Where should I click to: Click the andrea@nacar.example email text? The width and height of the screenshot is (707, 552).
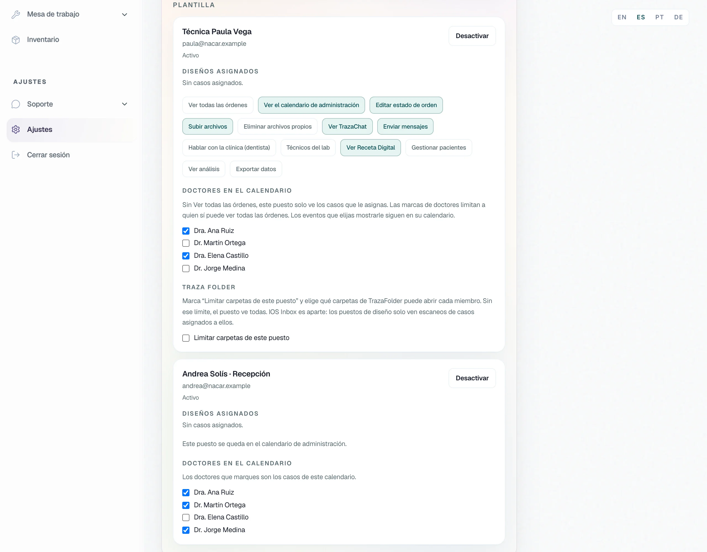[x=216, y=386]
